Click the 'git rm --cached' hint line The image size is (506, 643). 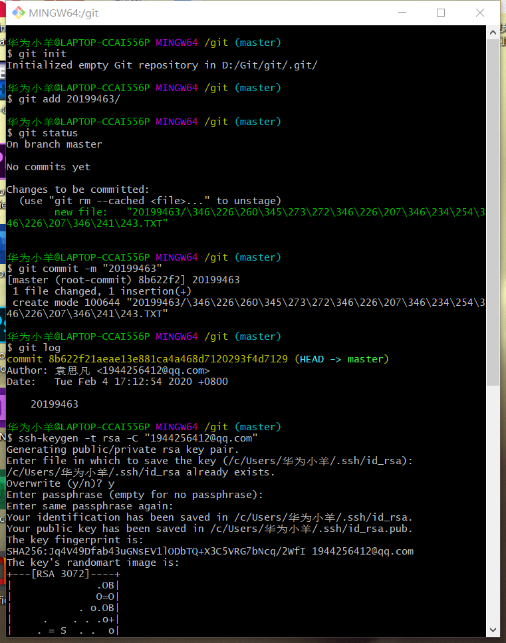tap(150, 201)
